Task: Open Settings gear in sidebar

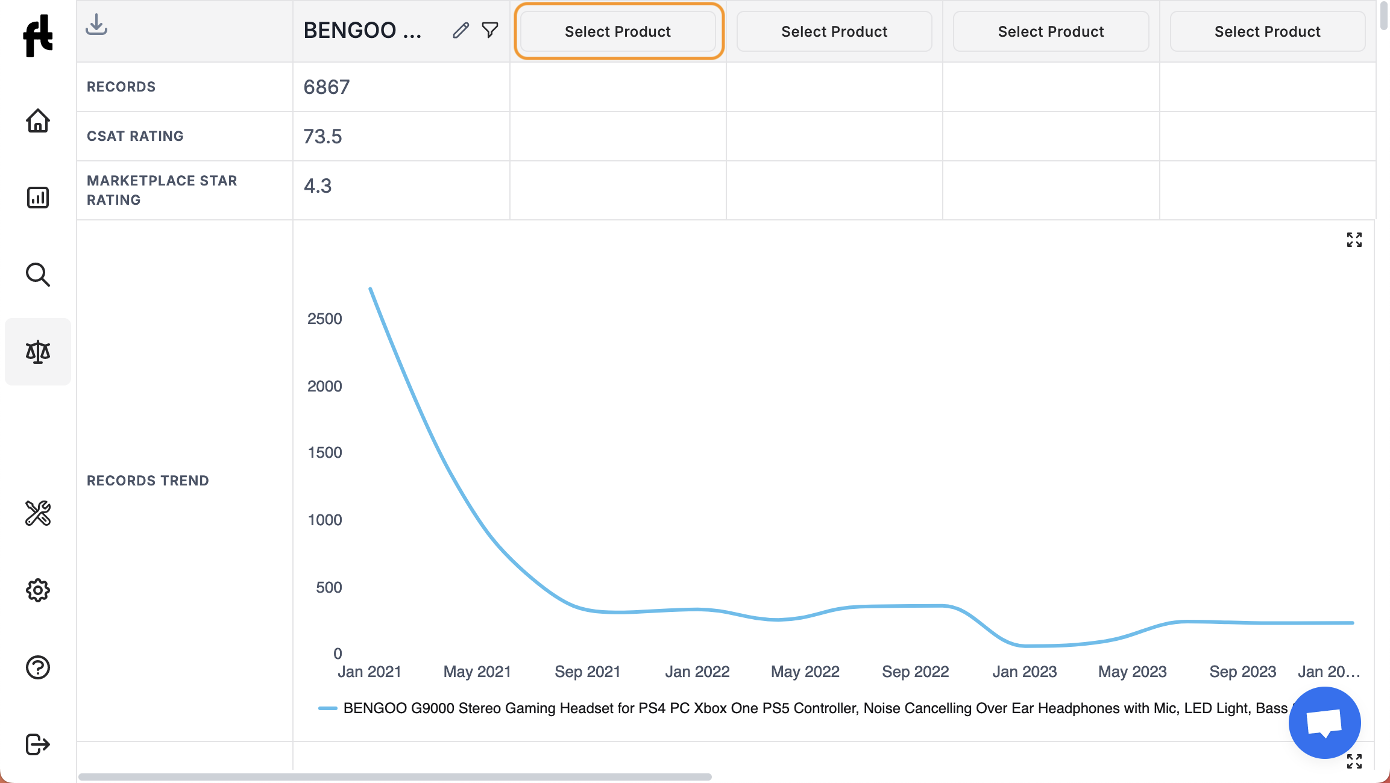Action: [x=38, y=590]
